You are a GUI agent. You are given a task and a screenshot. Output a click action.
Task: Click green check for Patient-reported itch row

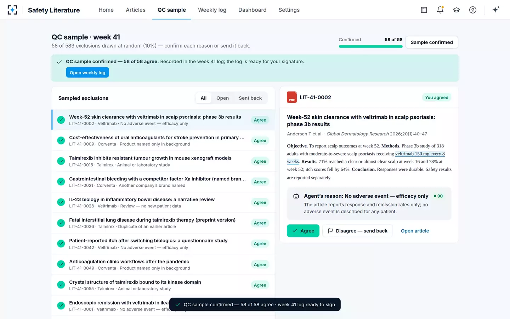[61, 244]
